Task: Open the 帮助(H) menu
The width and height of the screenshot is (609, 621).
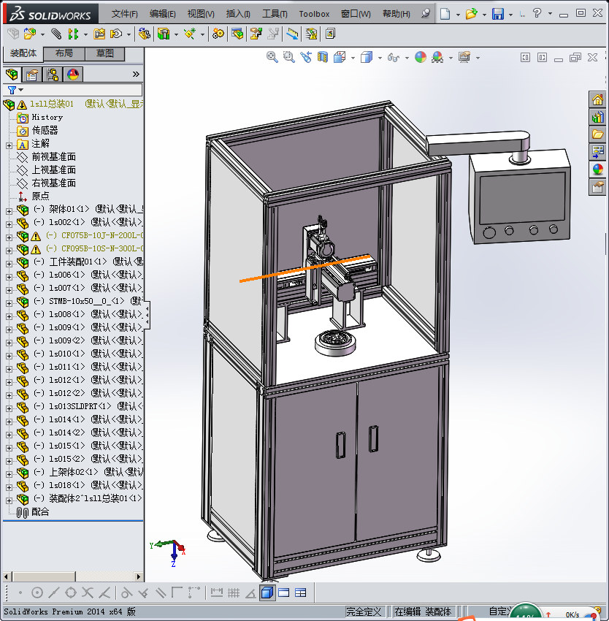Action: [396, 14]
